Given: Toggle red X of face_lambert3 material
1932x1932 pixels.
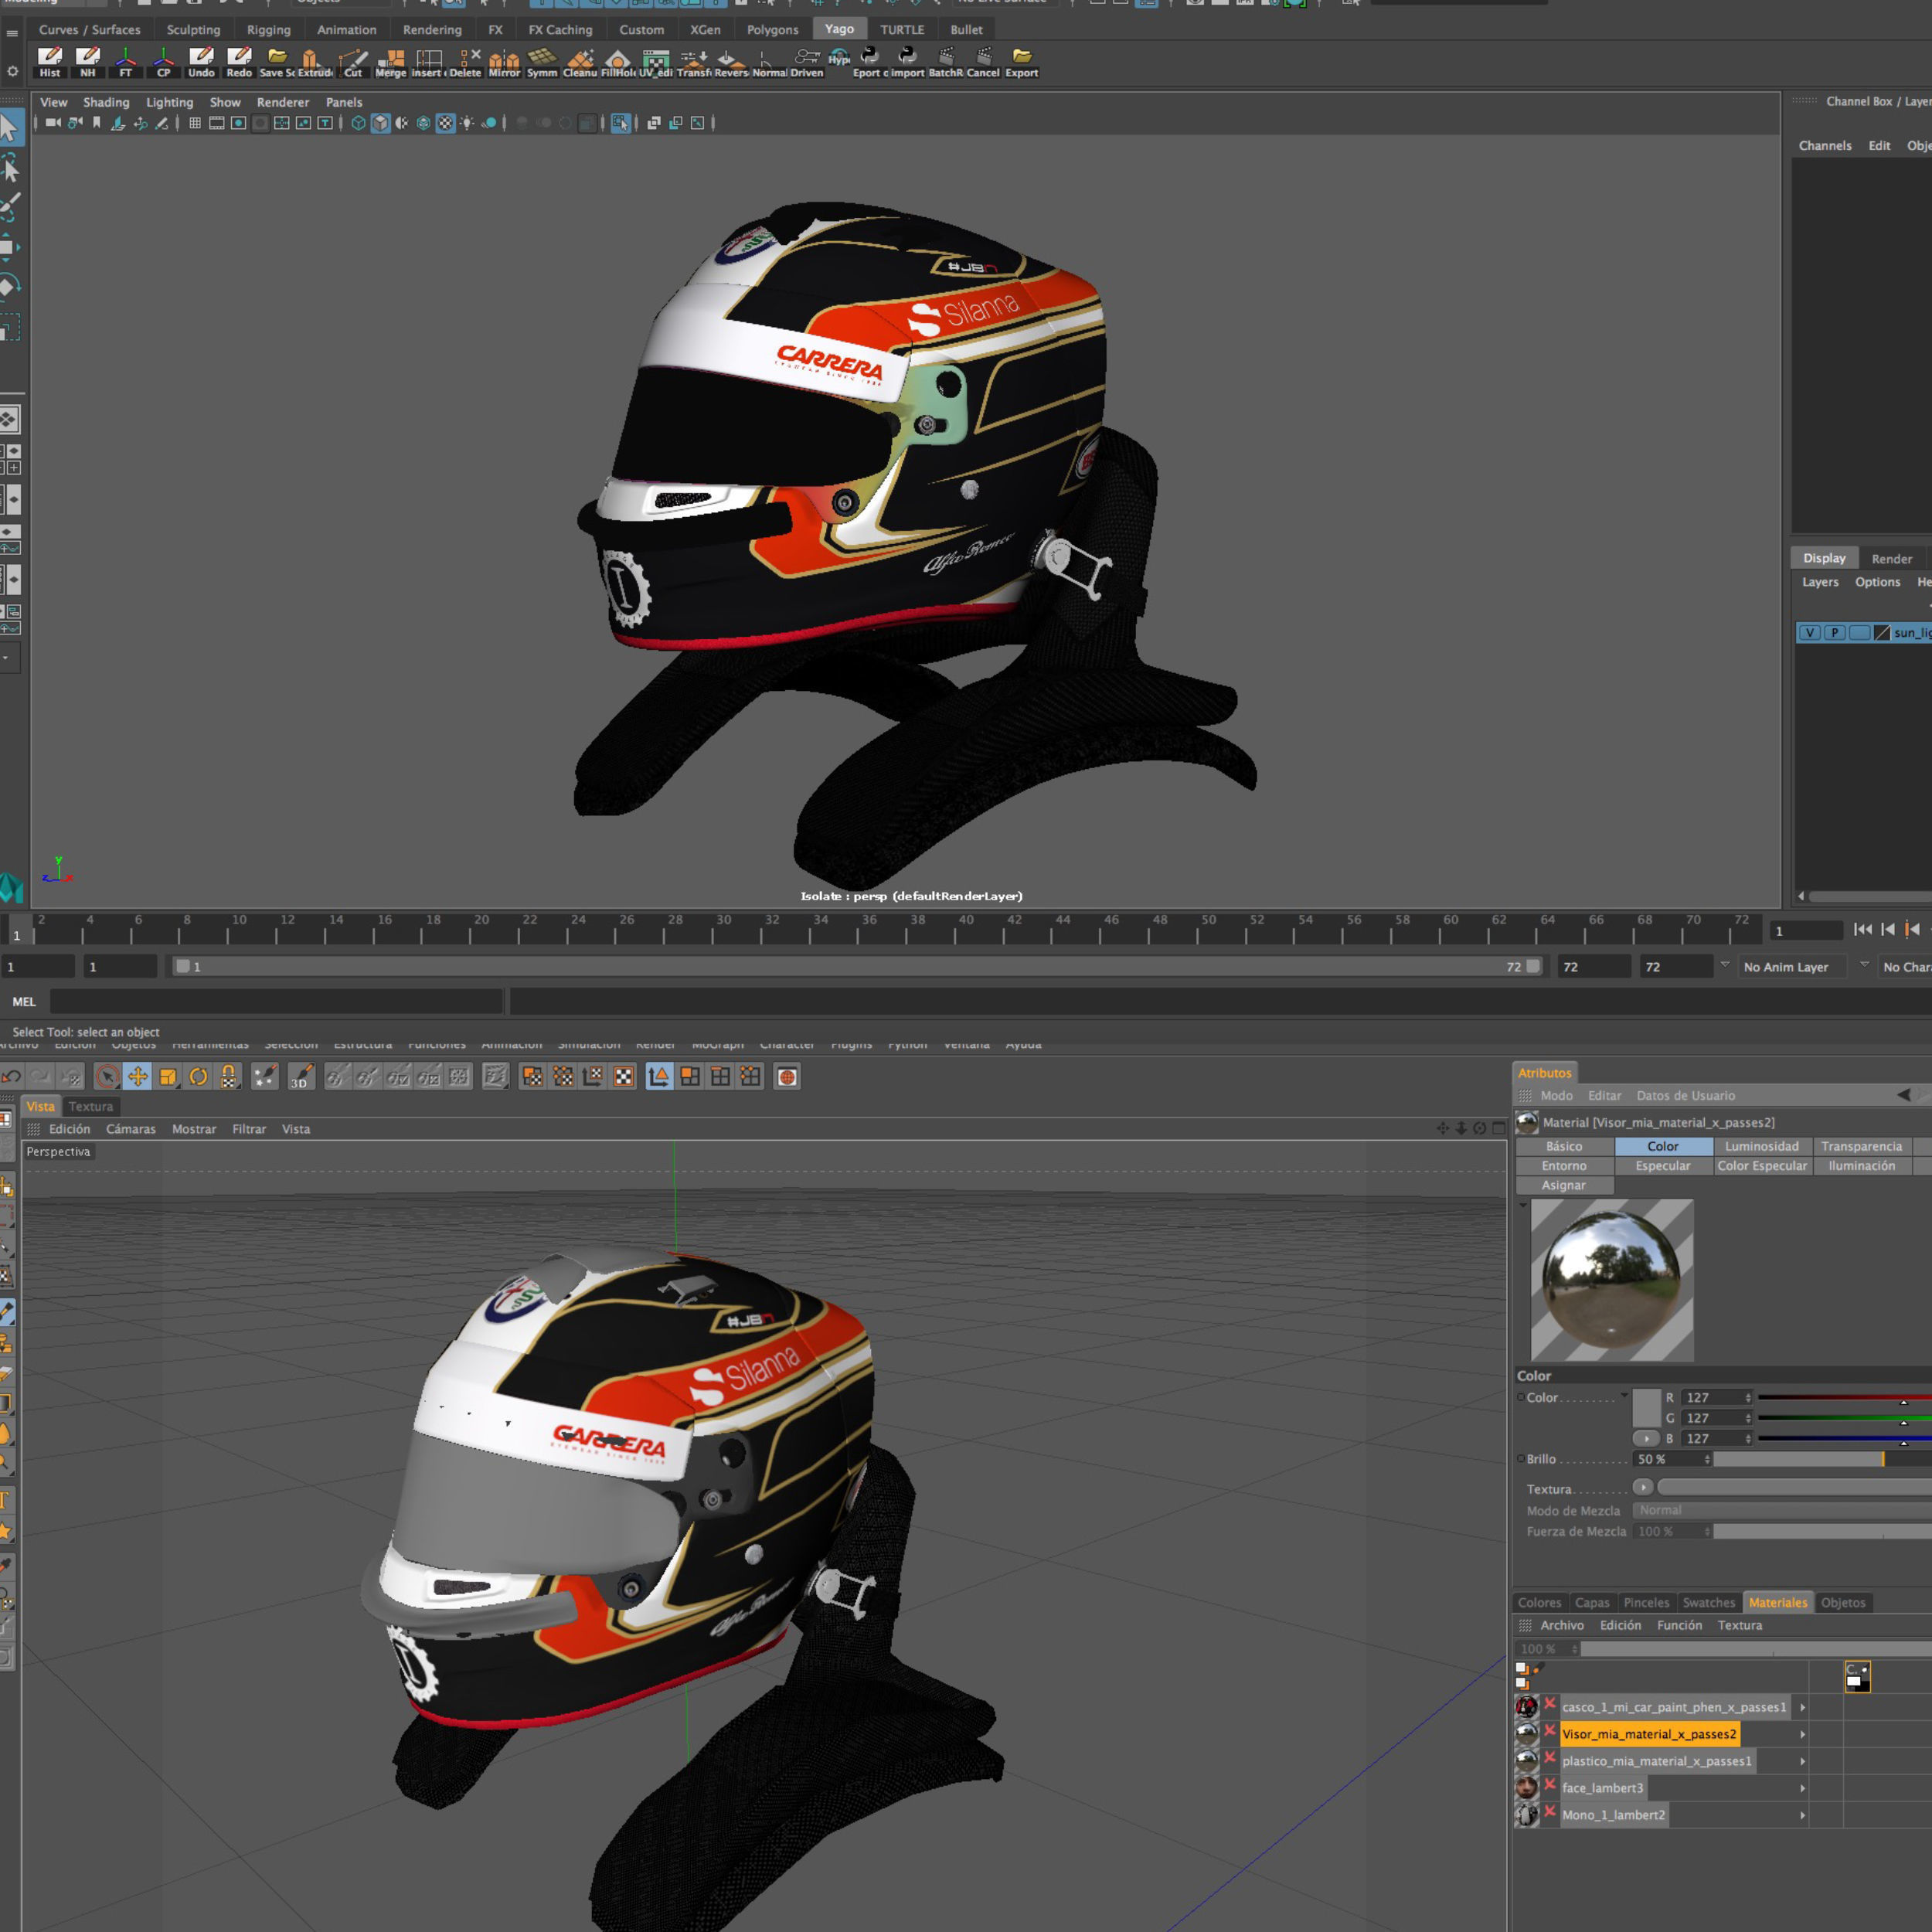Looking at the screenshot, I should (x=1550, y=1785).
